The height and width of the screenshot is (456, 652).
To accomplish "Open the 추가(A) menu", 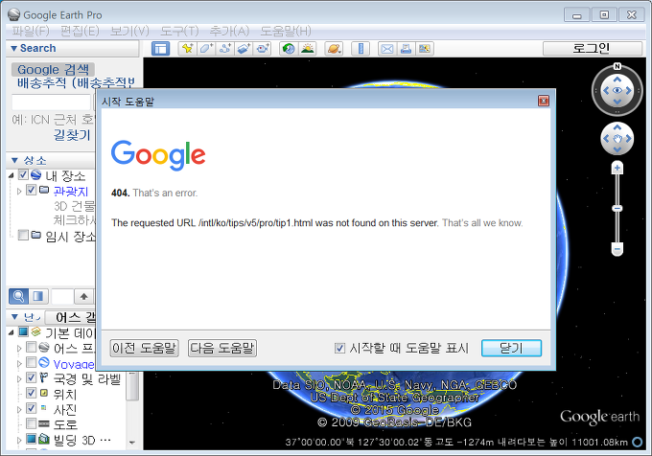I will (x=229, y=31).
